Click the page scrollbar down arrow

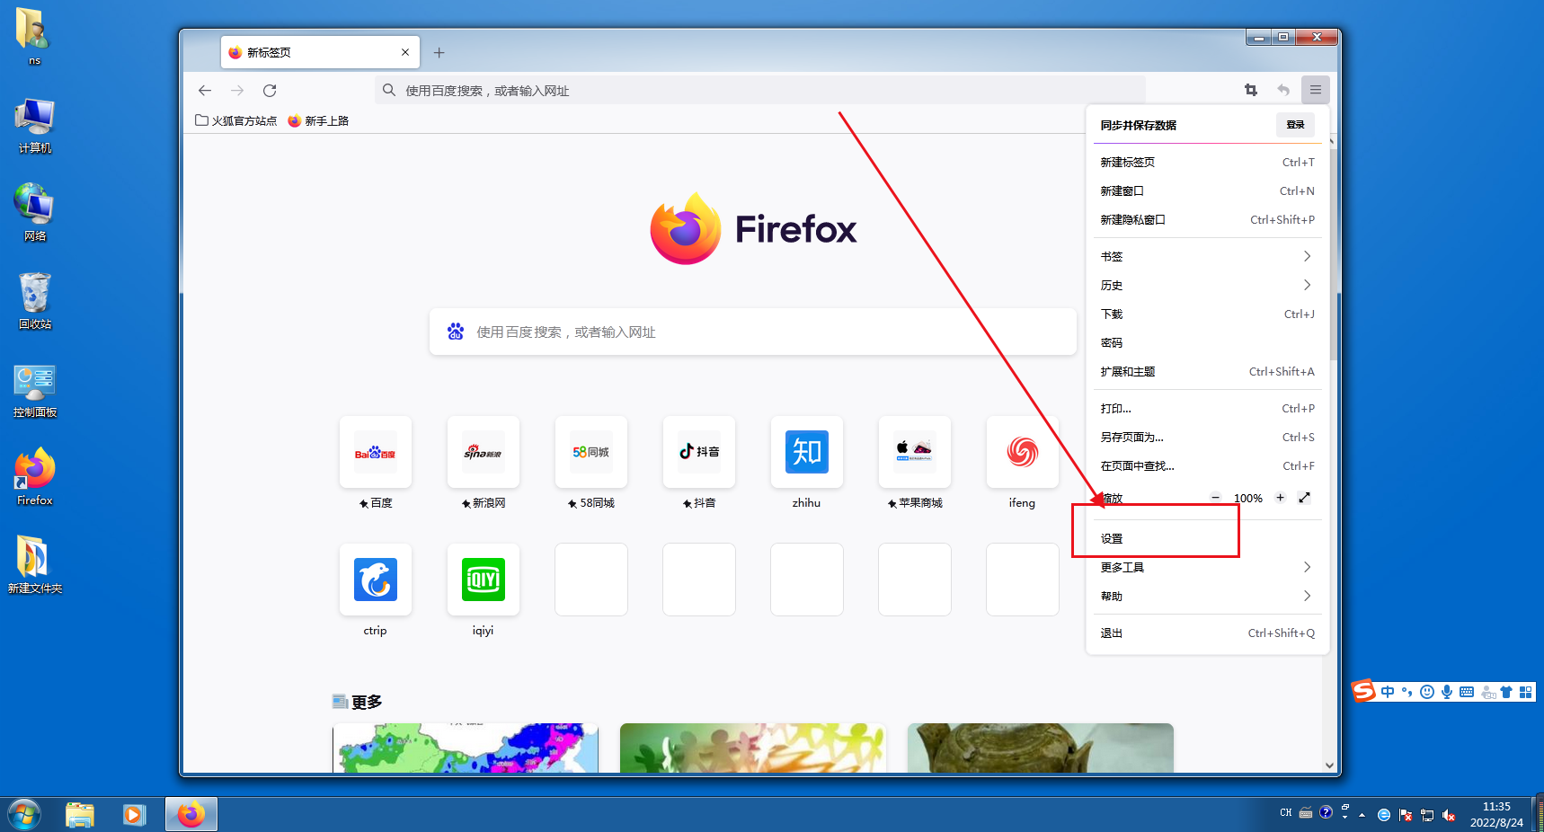[1330, 766]
